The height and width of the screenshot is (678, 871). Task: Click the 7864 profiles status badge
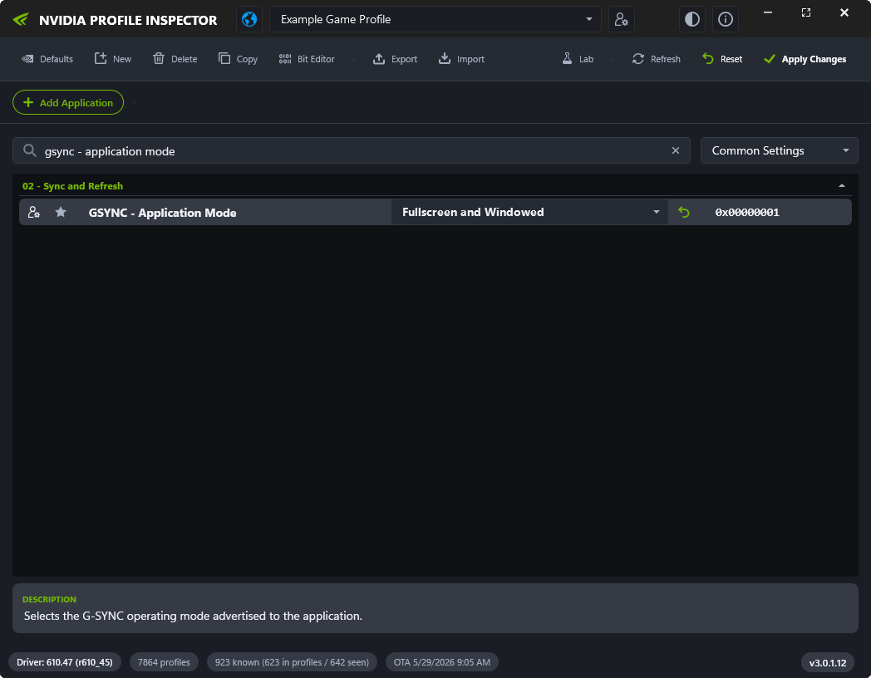[x=164, y=662]
